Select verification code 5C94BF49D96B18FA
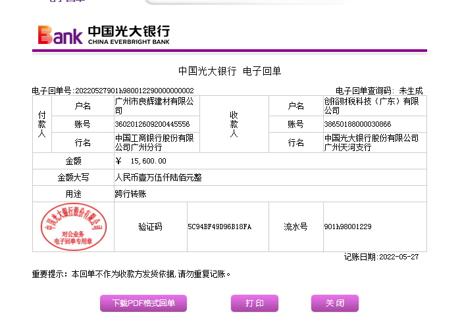 (219, 227)
